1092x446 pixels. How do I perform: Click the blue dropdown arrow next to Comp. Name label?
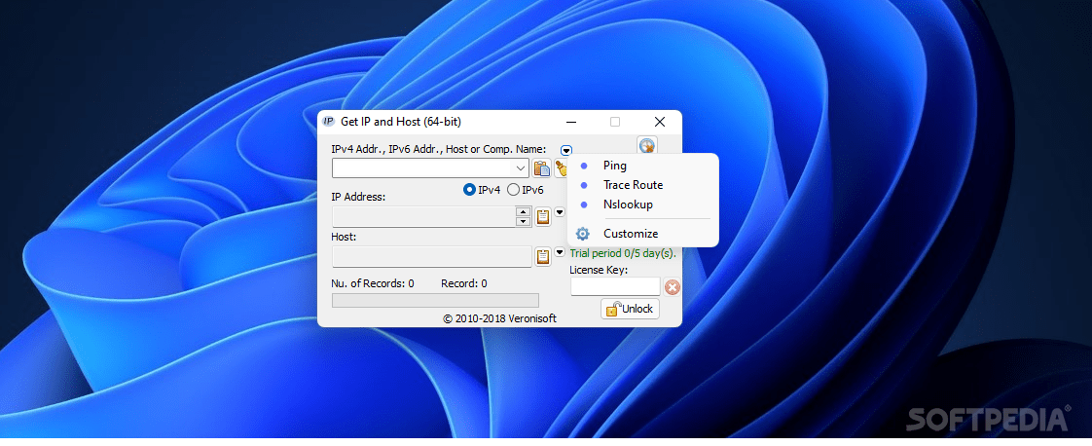coord(566,150)
